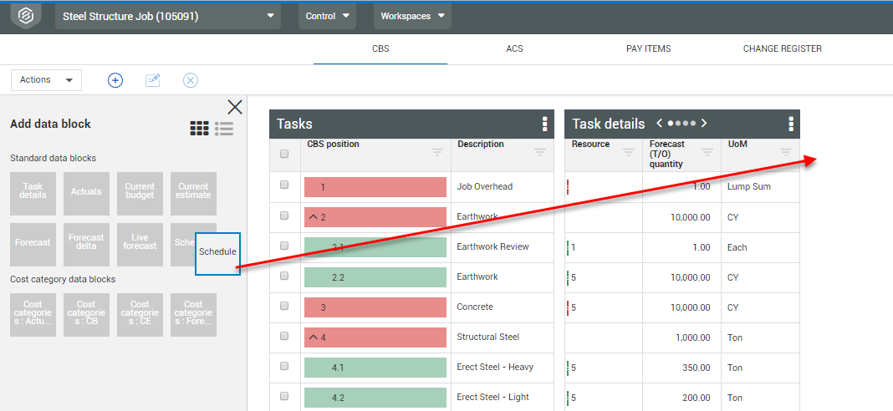Choose the Live forecast data block

click(x=140, y=242)
